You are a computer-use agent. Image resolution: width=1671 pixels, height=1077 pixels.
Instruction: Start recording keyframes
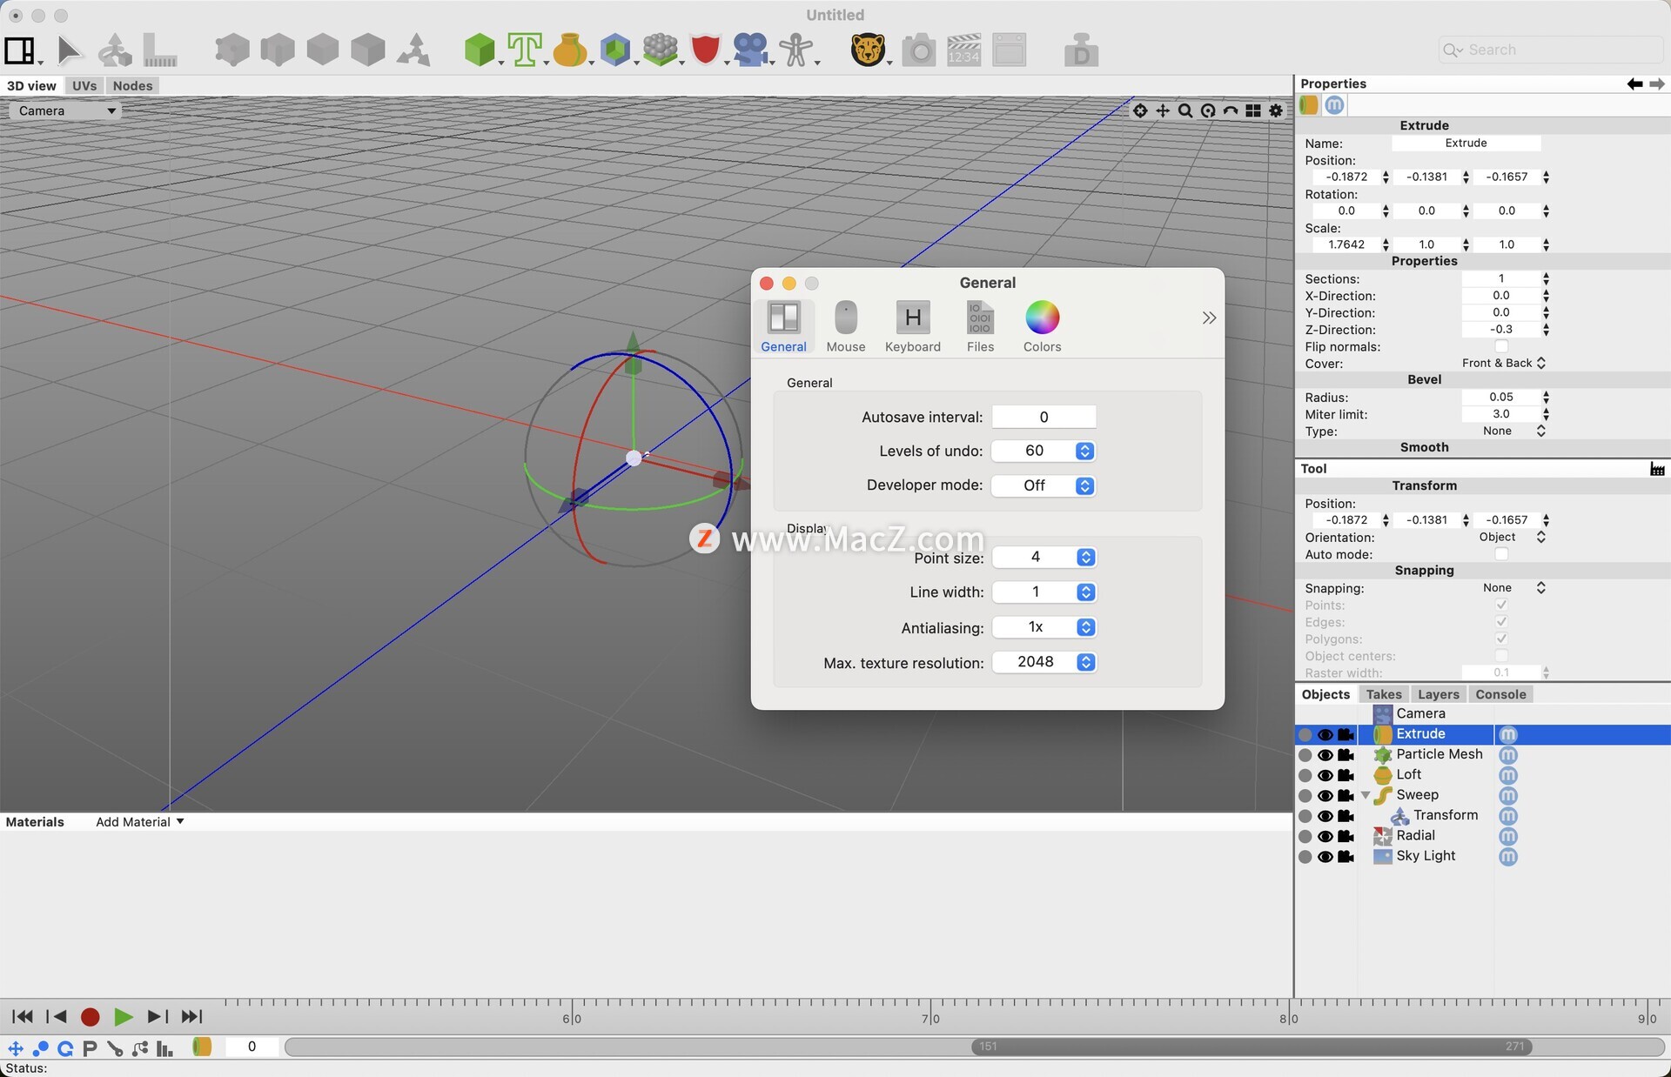[x=90, y=1017]
